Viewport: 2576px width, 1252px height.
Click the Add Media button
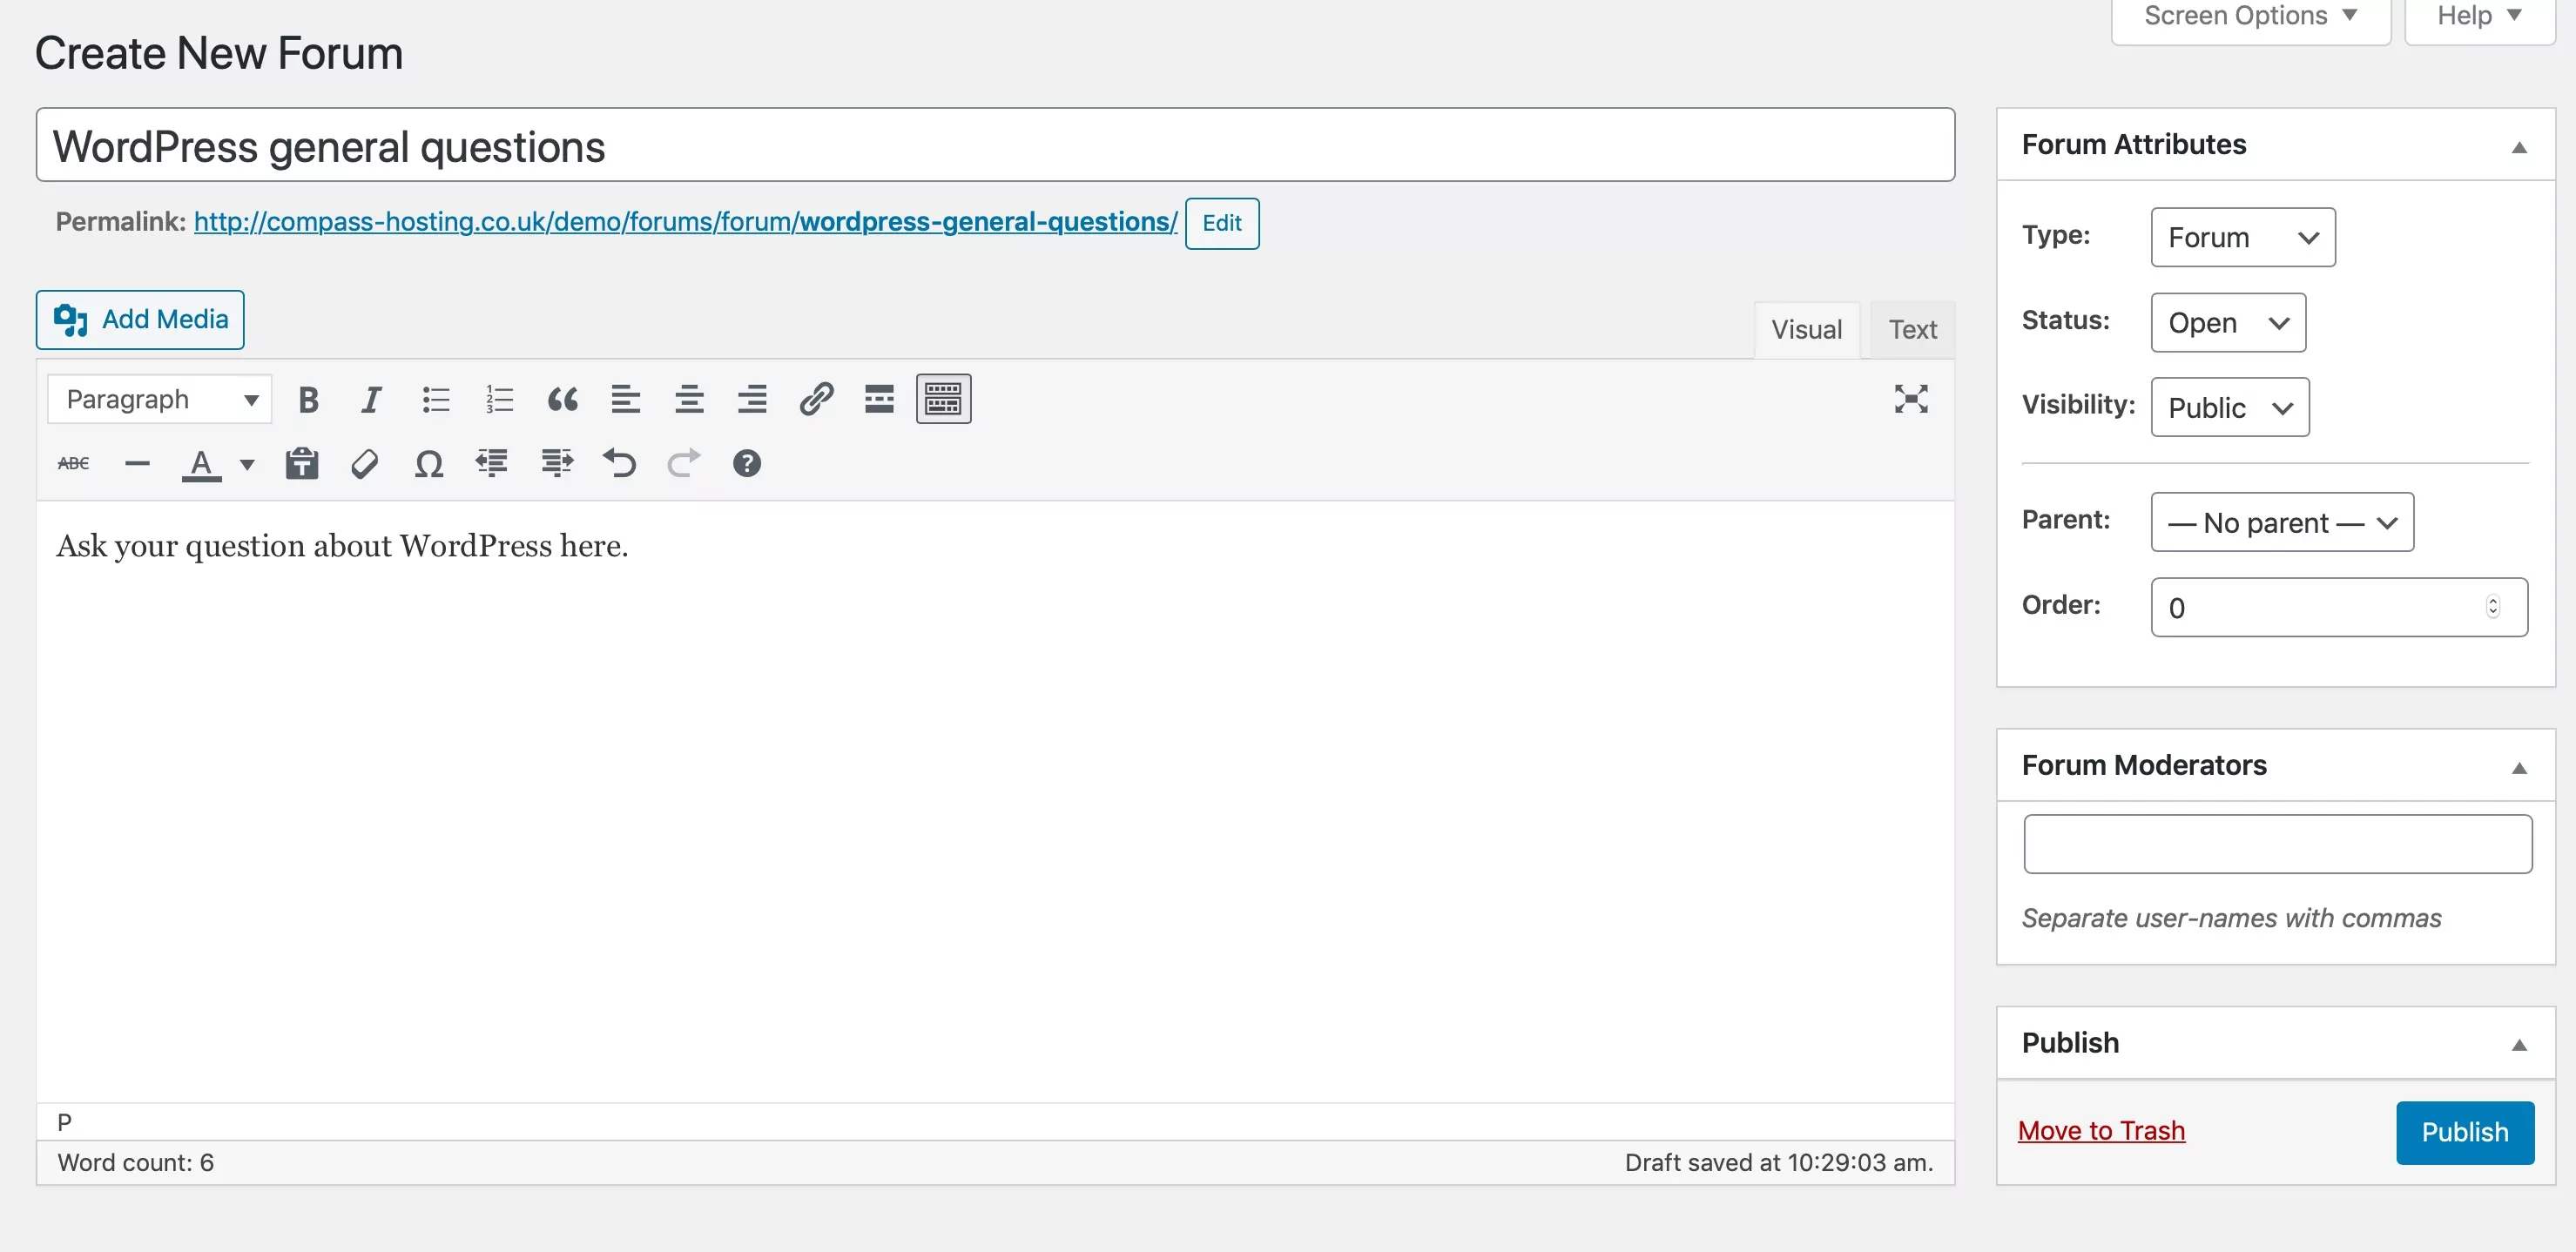tap(140, 319)
